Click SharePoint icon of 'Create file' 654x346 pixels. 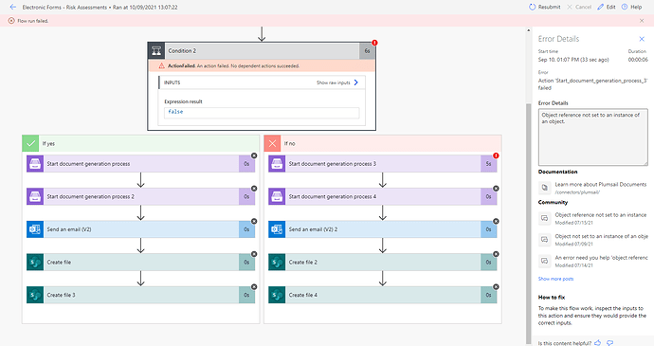(x=35, y=263)
